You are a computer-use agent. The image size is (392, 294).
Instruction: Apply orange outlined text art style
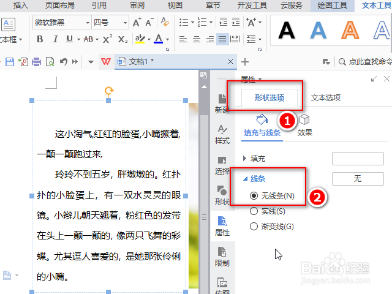pyautogui.click(x=350, y=31)
